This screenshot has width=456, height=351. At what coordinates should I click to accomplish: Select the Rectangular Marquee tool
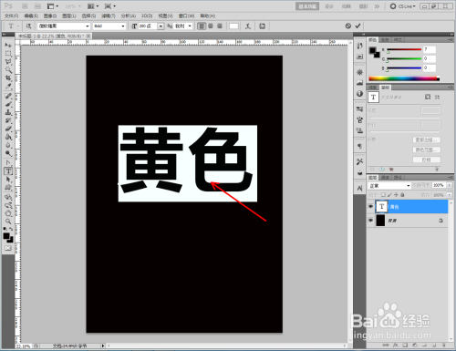[8, 54]
